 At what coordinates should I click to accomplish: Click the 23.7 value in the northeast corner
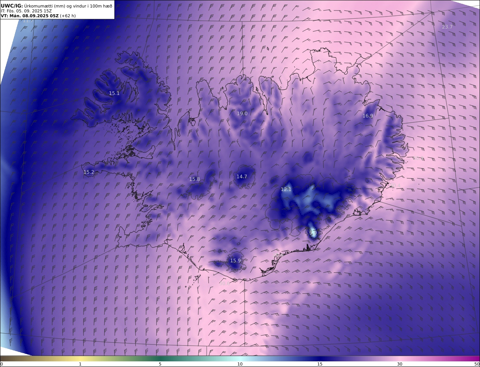(447, 27)
